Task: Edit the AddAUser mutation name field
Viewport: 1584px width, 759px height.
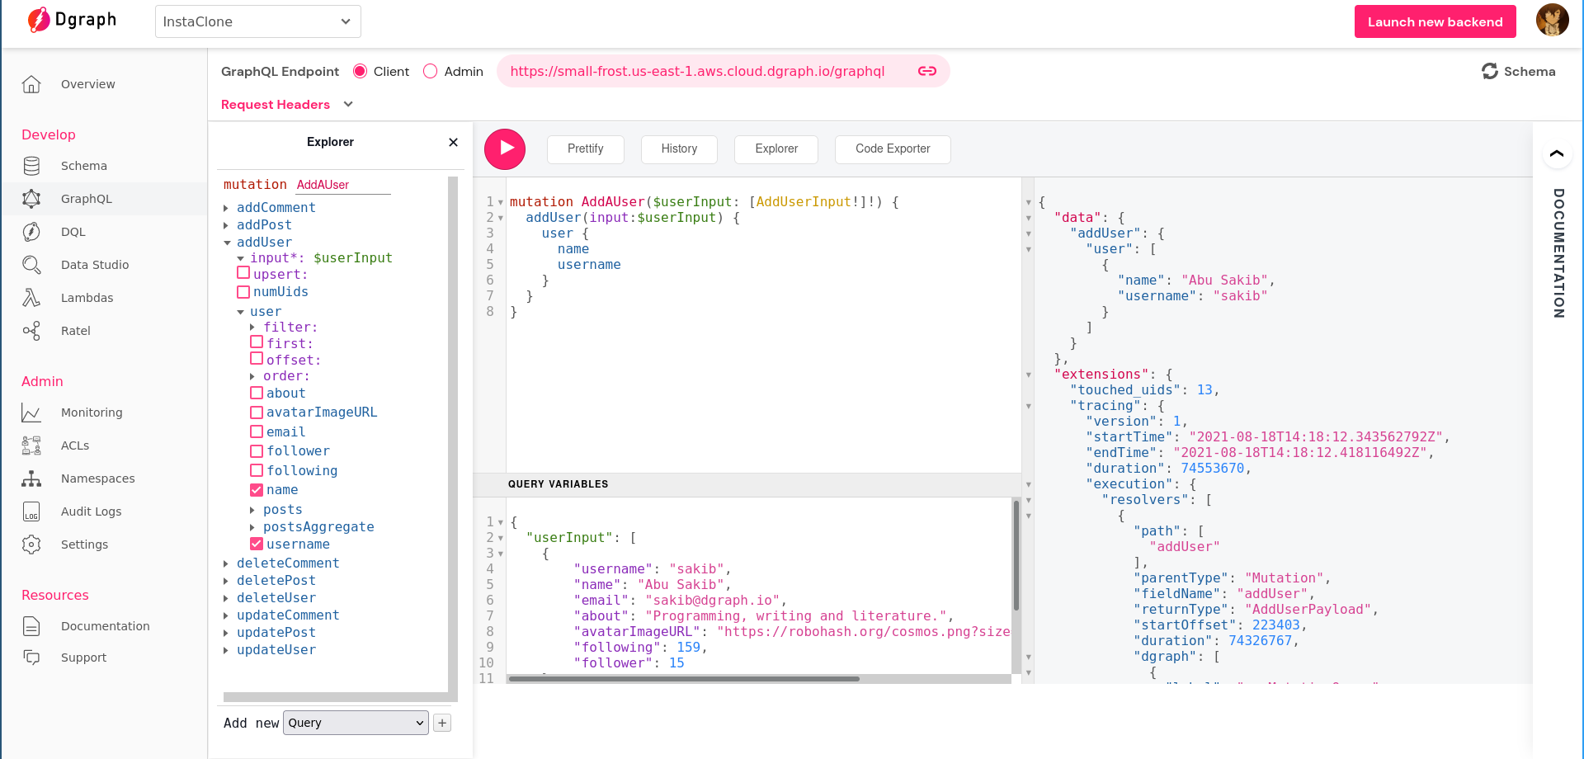Action: click(x=342, y=185)
